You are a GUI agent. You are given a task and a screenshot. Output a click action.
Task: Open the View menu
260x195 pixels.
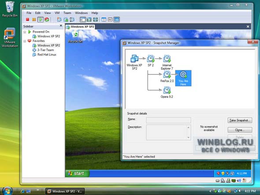pyautogui.click(x=48, y=13)
